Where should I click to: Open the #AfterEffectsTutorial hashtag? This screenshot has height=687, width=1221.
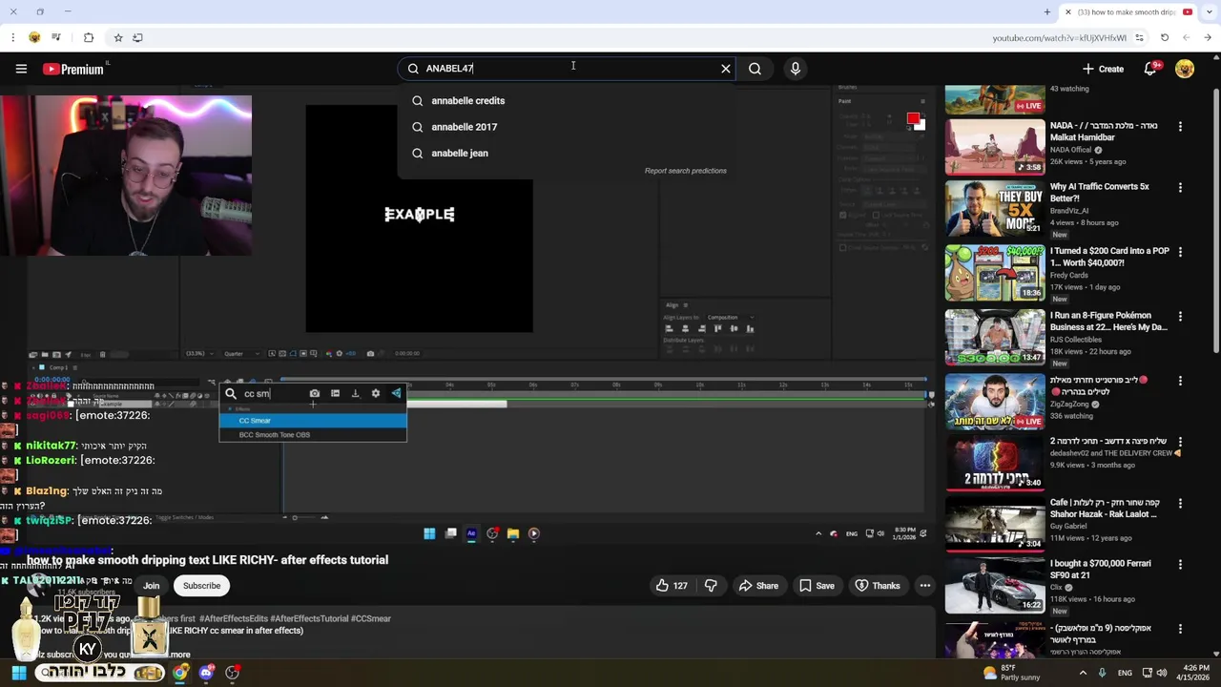pyautogui.click(x=309, y=618)
